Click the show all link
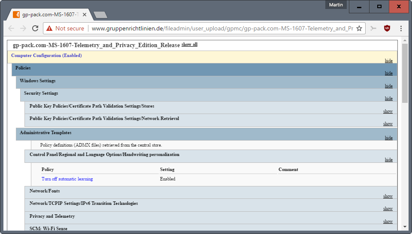This screenshot has height=234, width=412. 189,44
